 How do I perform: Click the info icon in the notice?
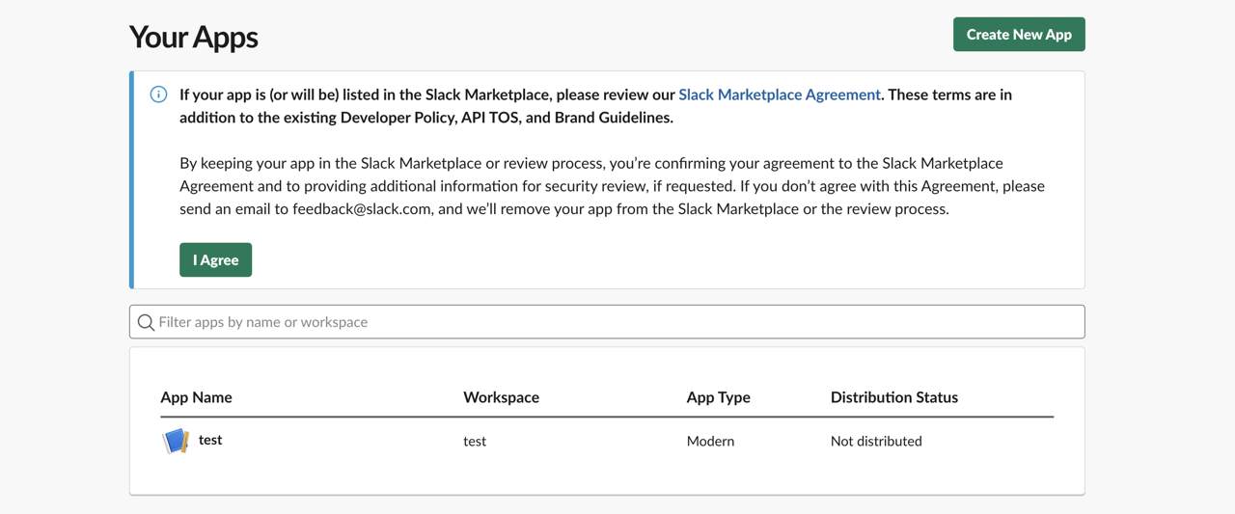(x=158, y=95)
